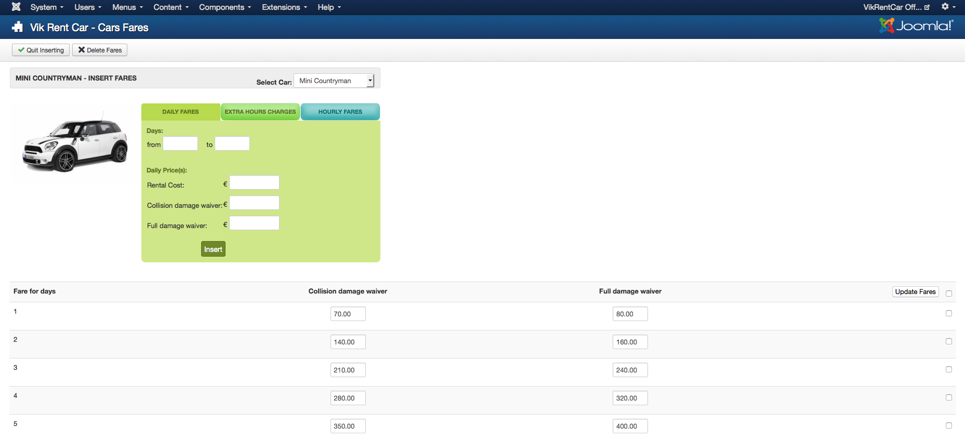Open the Extensions menu
Viewport: 965px width, 439px height.
click(x=284, y=7)
